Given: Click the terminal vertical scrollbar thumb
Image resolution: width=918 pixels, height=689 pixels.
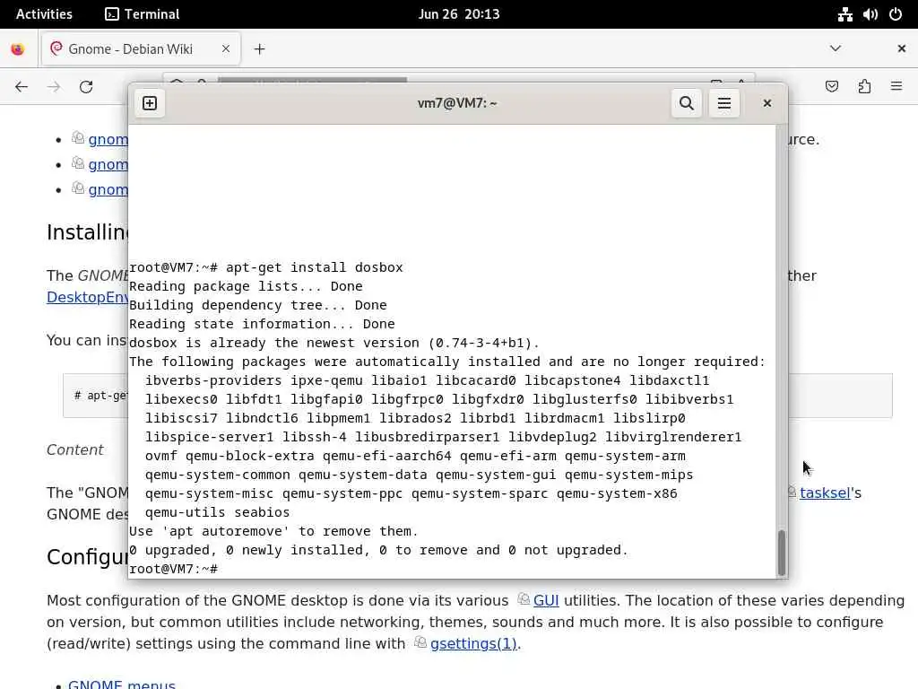Looking at the screenshot, I should click(781, 553).
